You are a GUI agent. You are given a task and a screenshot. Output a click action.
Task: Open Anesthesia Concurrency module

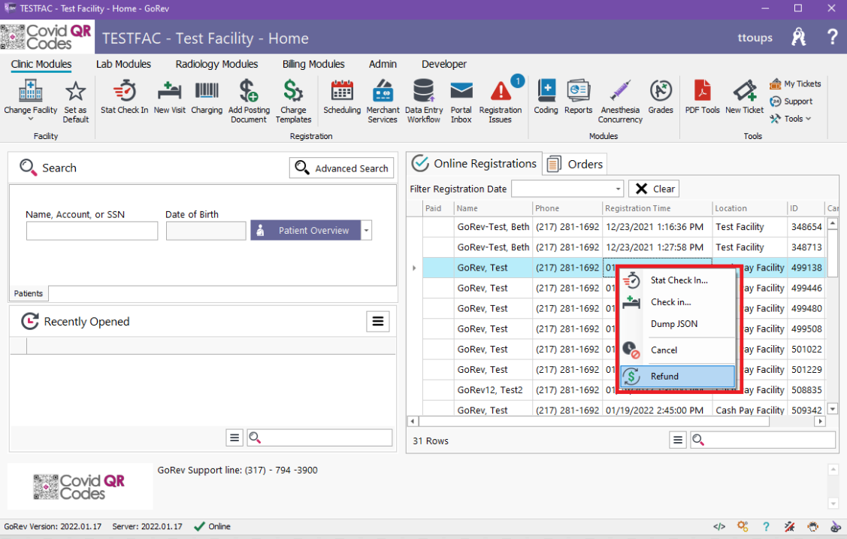[620, 101]
